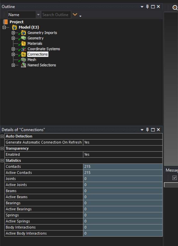Click the Geometry Imports folder icon
Image resolution: width=178 pixels, height=246 pixels.
click(x=24, y=33)
